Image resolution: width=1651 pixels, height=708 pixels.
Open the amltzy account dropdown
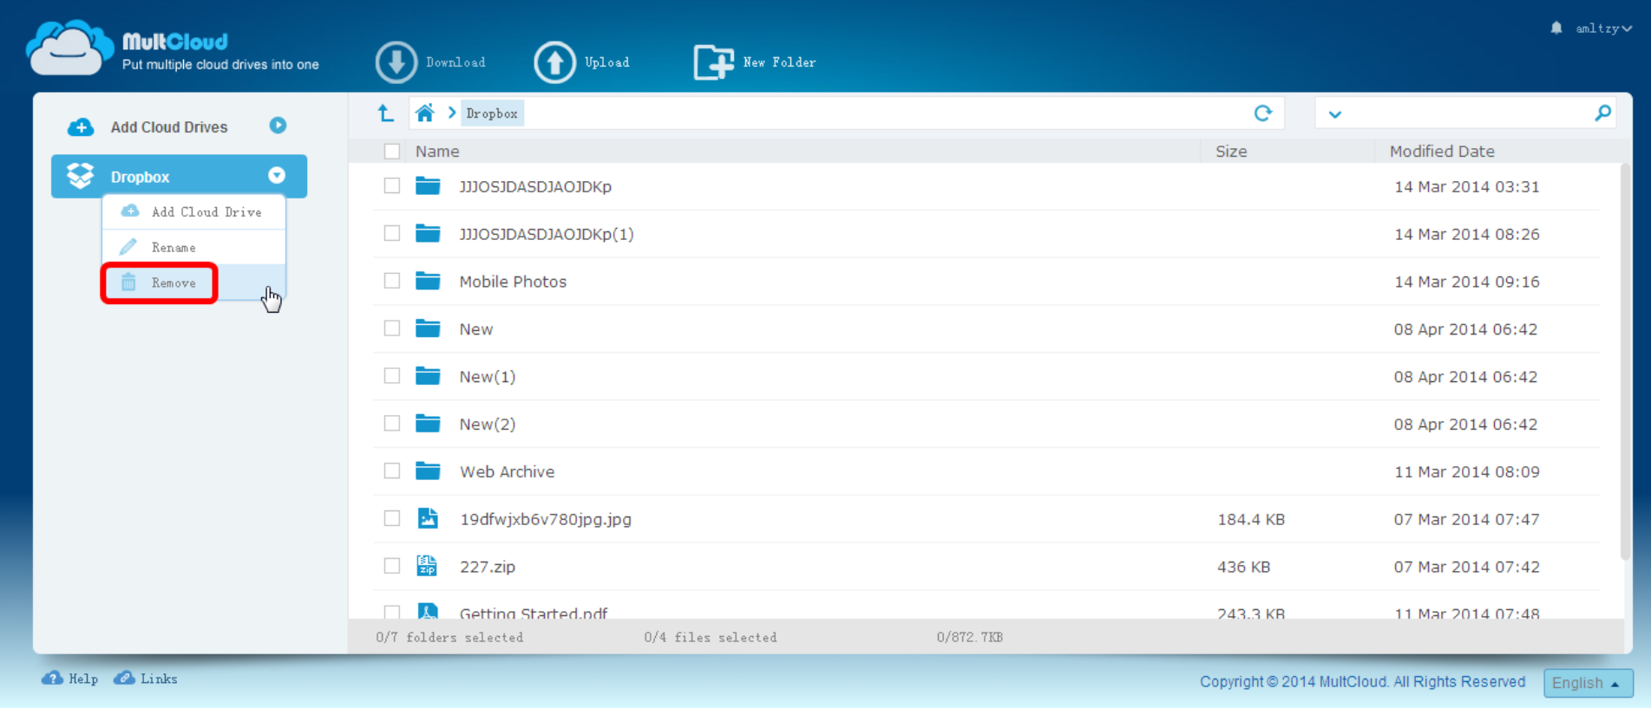pos(1603,29)
